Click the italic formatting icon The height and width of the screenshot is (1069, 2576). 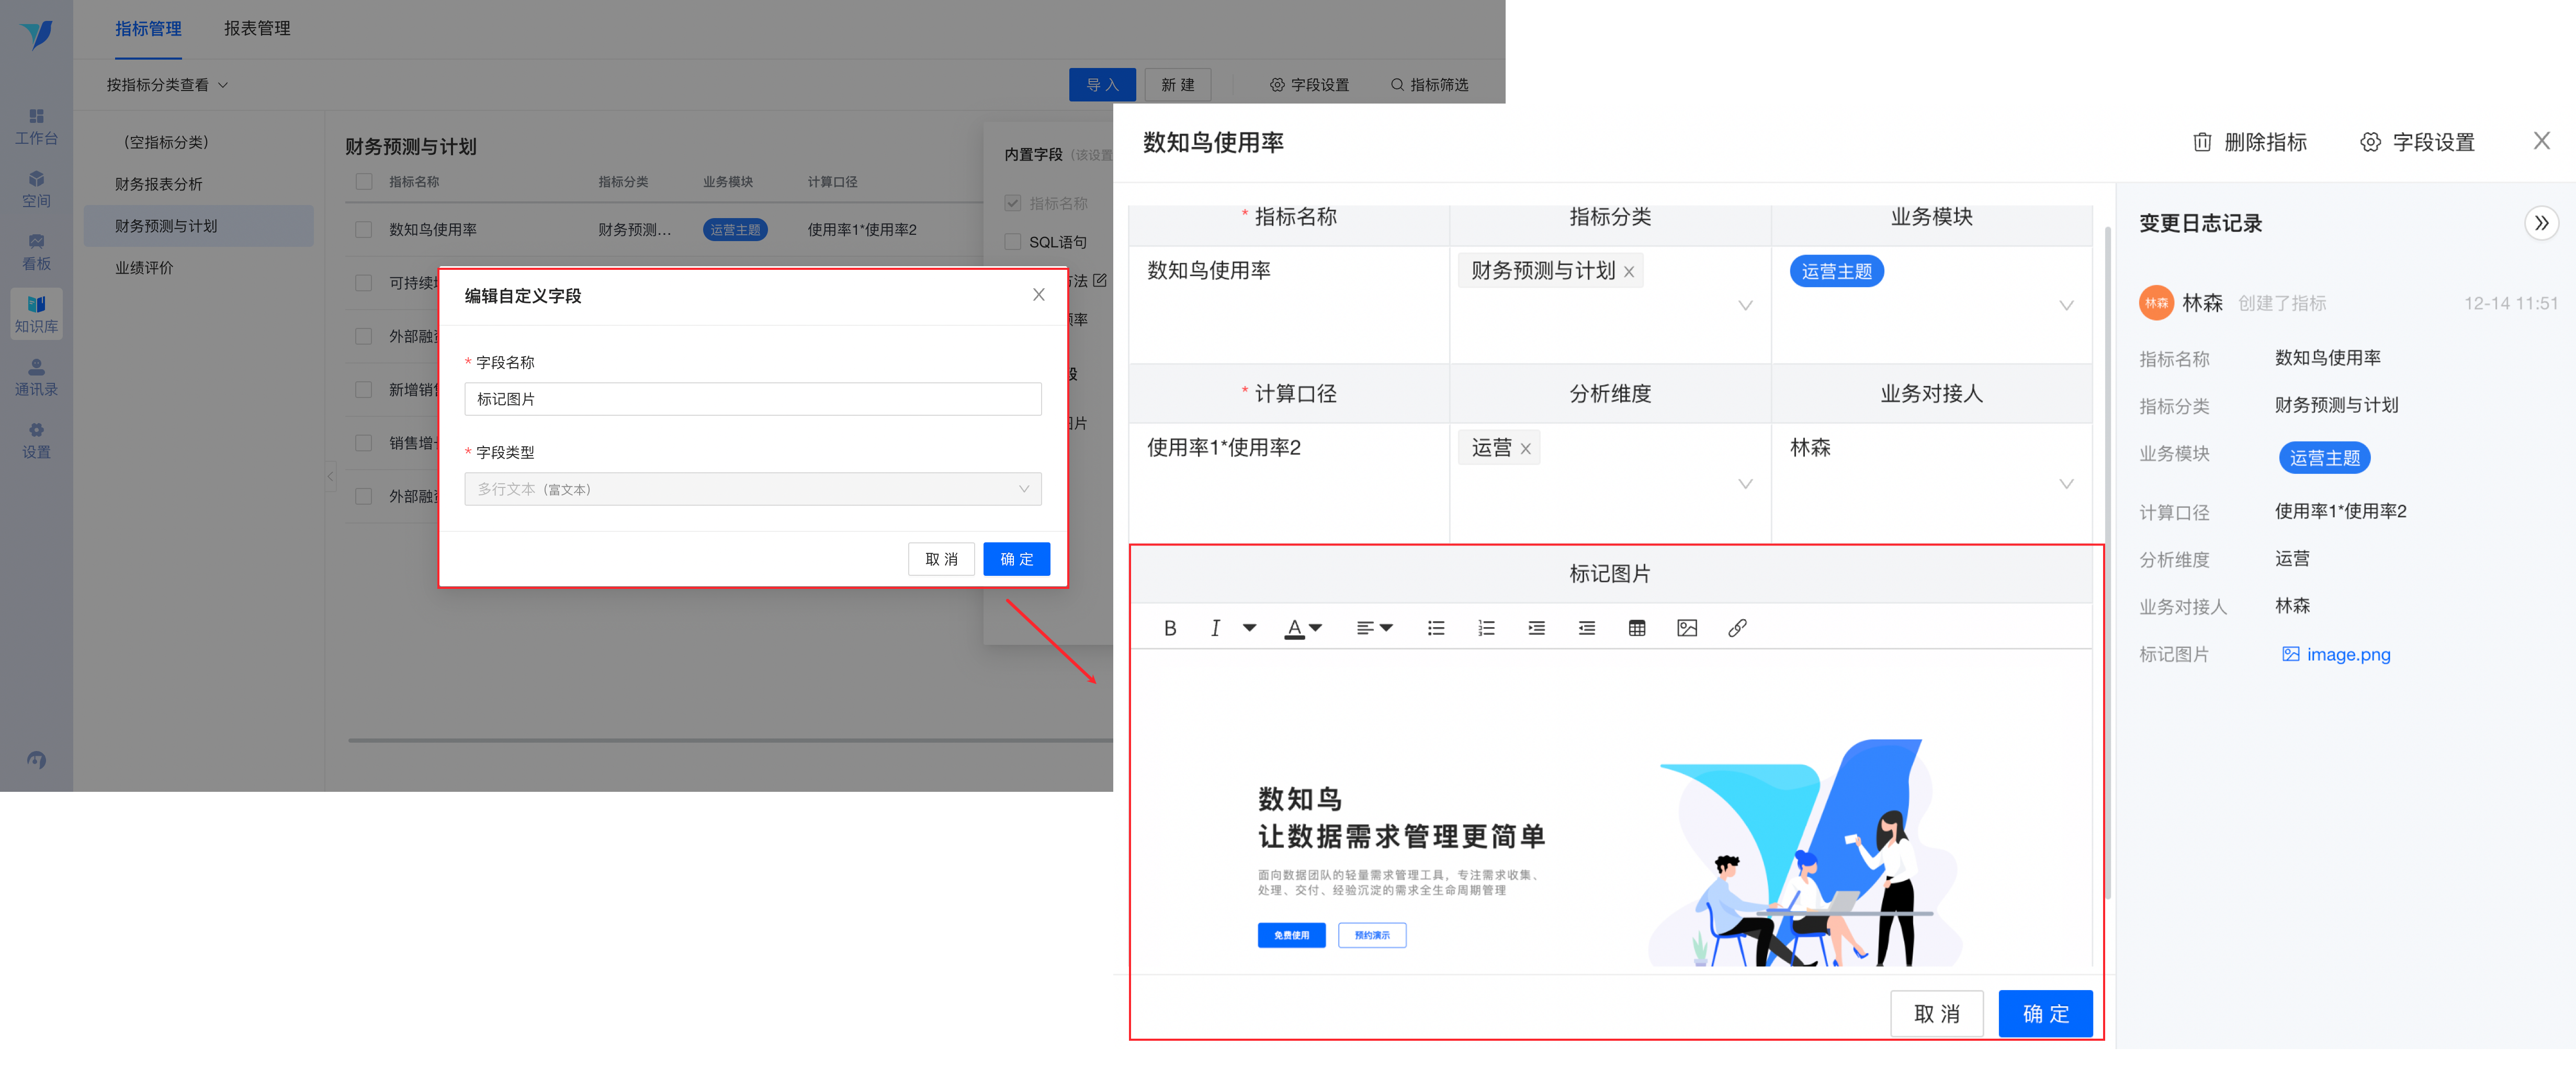click(x=1215, y=628)
